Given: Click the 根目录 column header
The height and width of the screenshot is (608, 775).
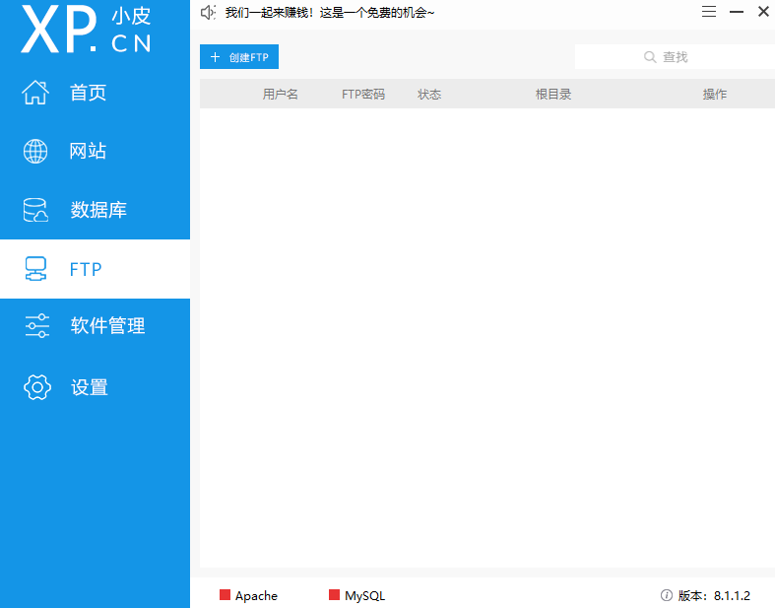Looking at the screenshot, I should point(553,94).
